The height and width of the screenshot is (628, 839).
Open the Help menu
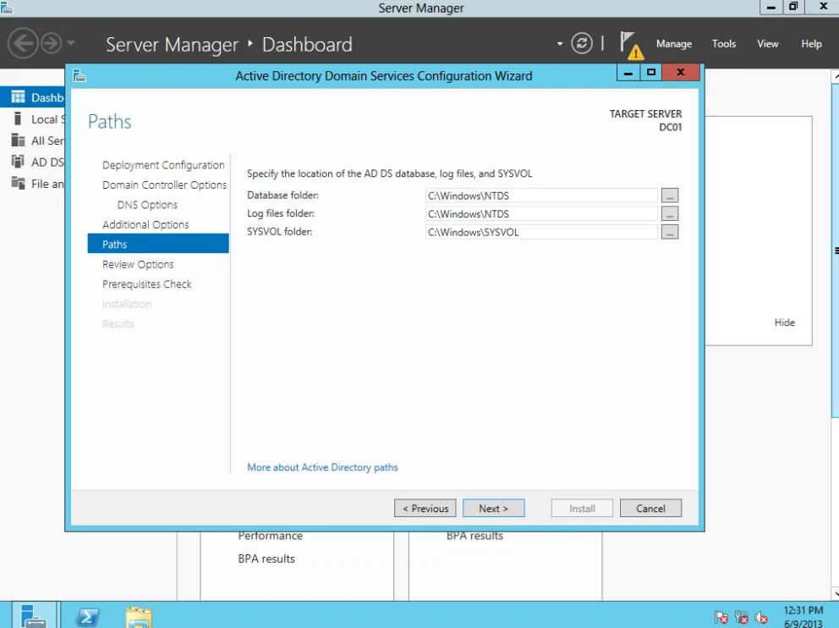coord(811,44)
